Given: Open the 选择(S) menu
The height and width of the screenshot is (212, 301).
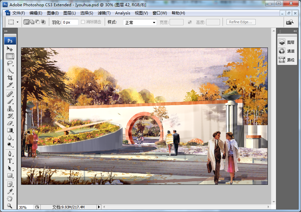Looking at the screenshot, I should (x=87, y=13).
